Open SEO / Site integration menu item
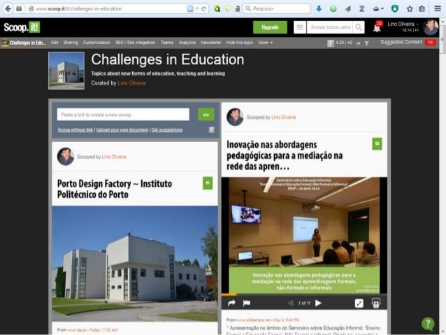 pos(136,43)
